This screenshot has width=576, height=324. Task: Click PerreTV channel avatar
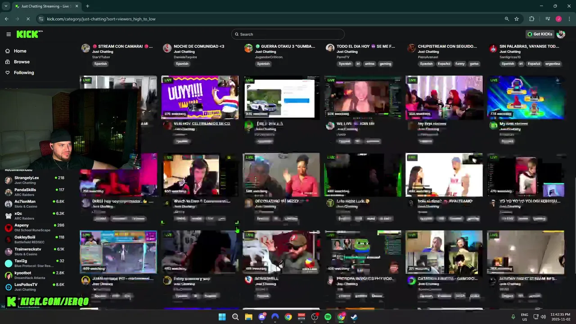pyautogui.click(x=330, y=48)
